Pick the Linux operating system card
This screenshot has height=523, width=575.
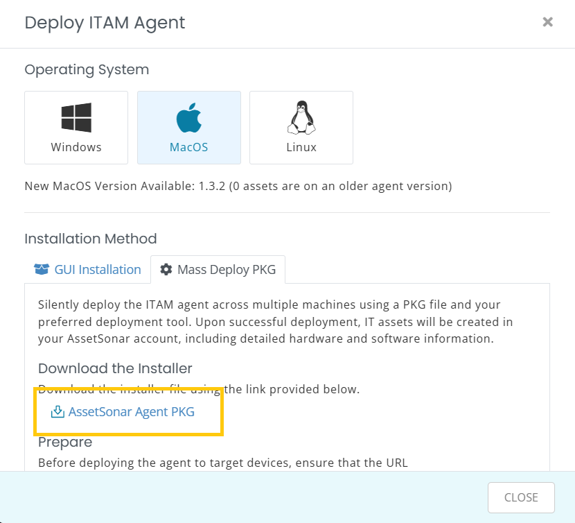click(301, 128)
